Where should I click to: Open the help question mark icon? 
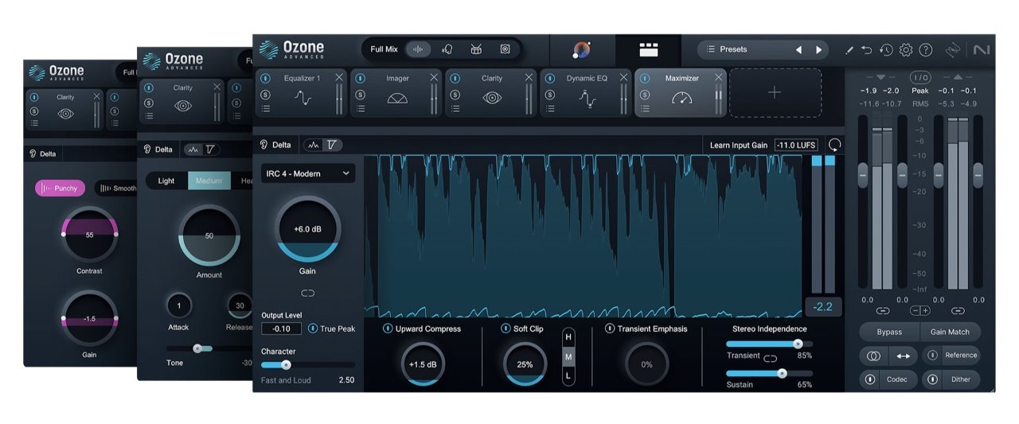(x=925, y=50)
